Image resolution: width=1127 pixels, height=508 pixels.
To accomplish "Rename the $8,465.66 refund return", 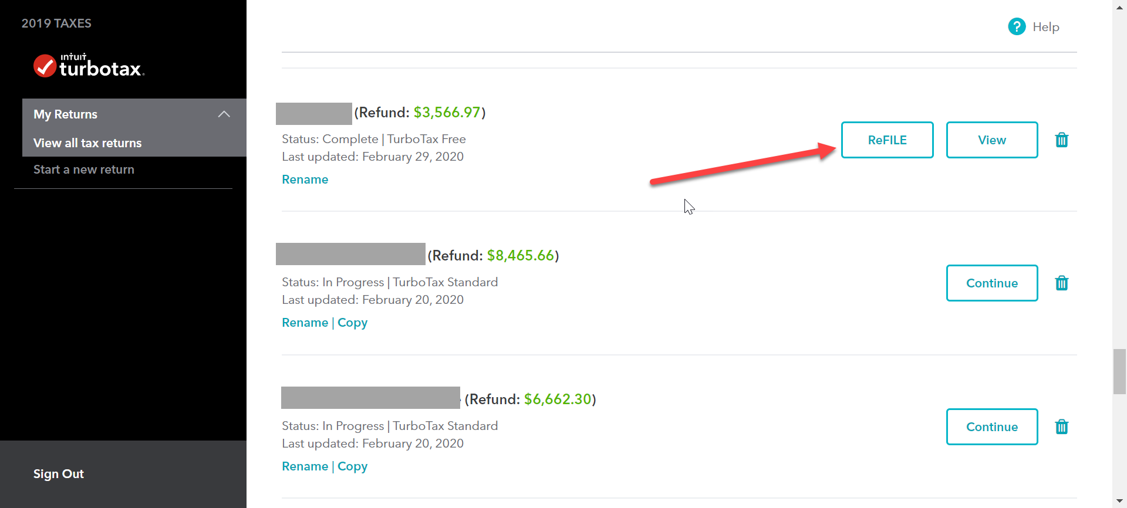I will (x=305, y=323).
